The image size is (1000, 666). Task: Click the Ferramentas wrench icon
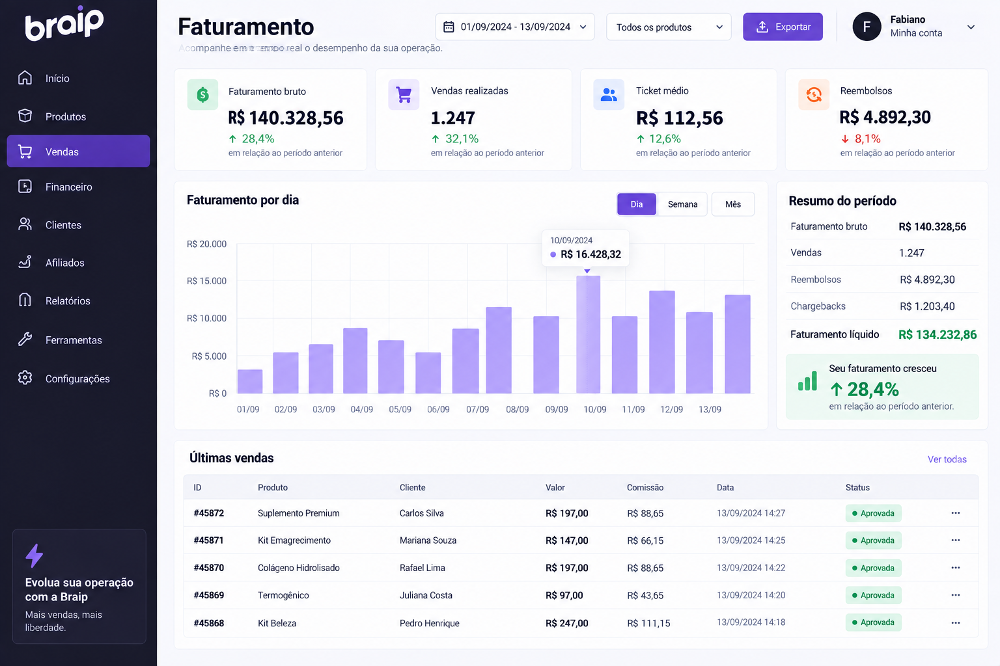pos(25,339)
